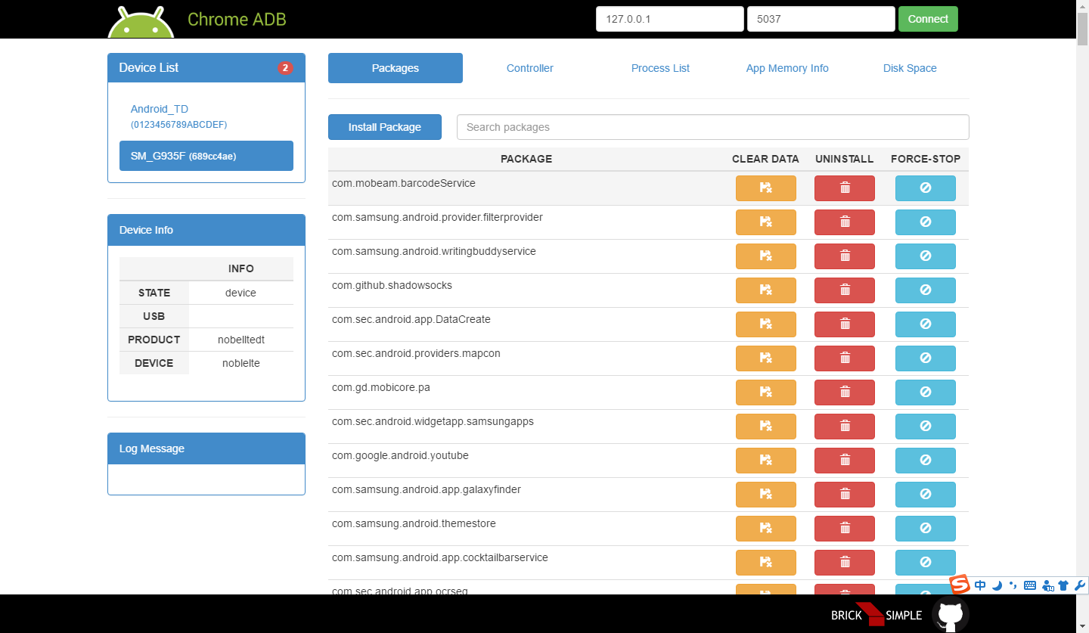View the Disk Space tab
This screenshot has width=1089, height=633.
click(x=910, y=68)
